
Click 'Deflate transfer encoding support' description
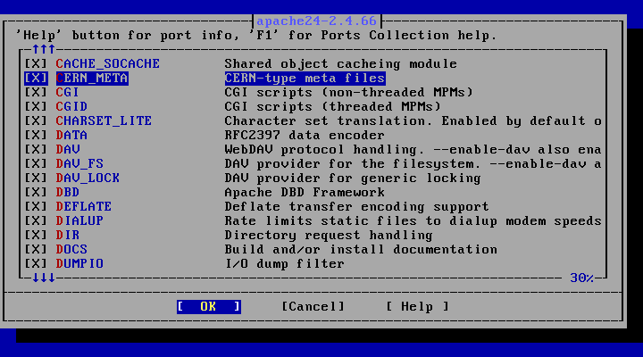pyautogui.click(x=356, y=206)
